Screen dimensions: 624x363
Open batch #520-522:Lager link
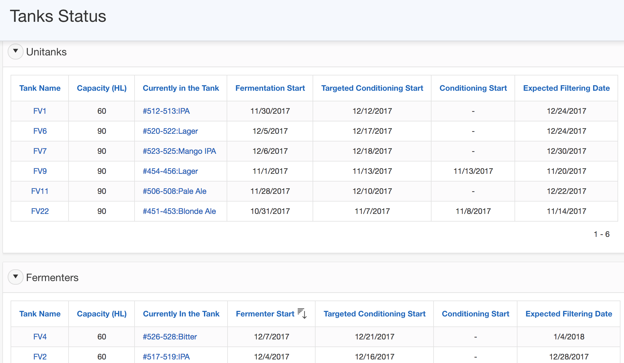170,131
